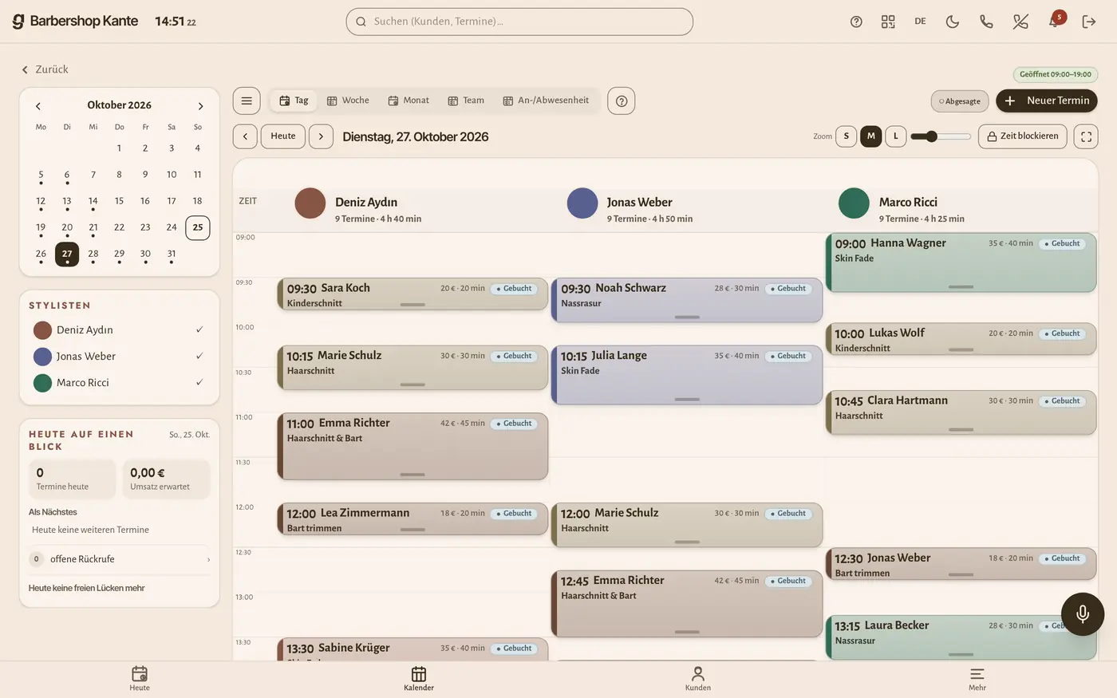
Task: Open notifications bell with badge
Action: click(1055, 21)
